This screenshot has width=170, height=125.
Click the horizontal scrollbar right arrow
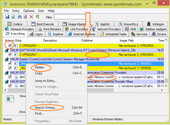pos(162,90)
